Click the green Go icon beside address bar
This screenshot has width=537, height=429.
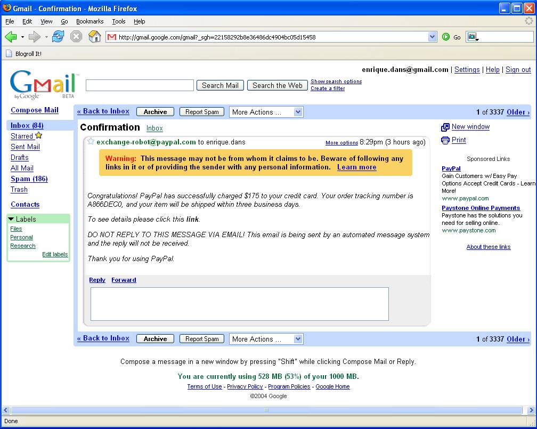pos(446,37)
